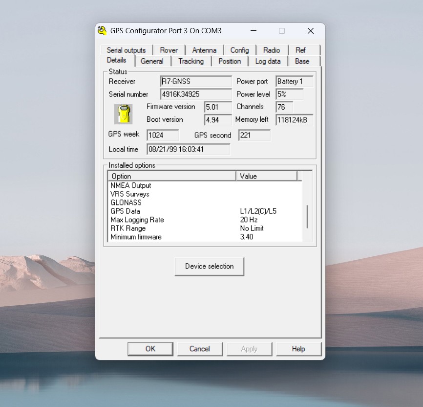This screenshot has width=423, height=407.
Task: Go to the Config tab
Action: [x=239, y=50]
